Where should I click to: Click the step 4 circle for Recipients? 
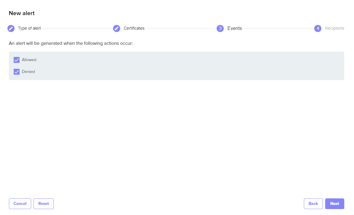click(x=318, y=28)
